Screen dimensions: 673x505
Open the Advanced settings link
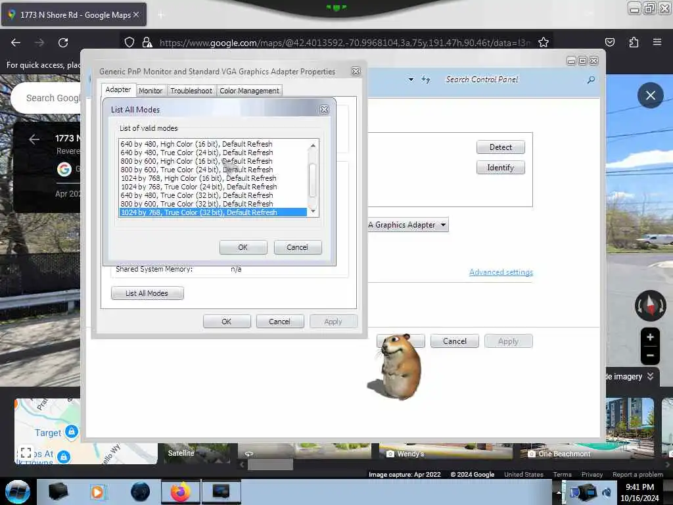tap(501, 272)
